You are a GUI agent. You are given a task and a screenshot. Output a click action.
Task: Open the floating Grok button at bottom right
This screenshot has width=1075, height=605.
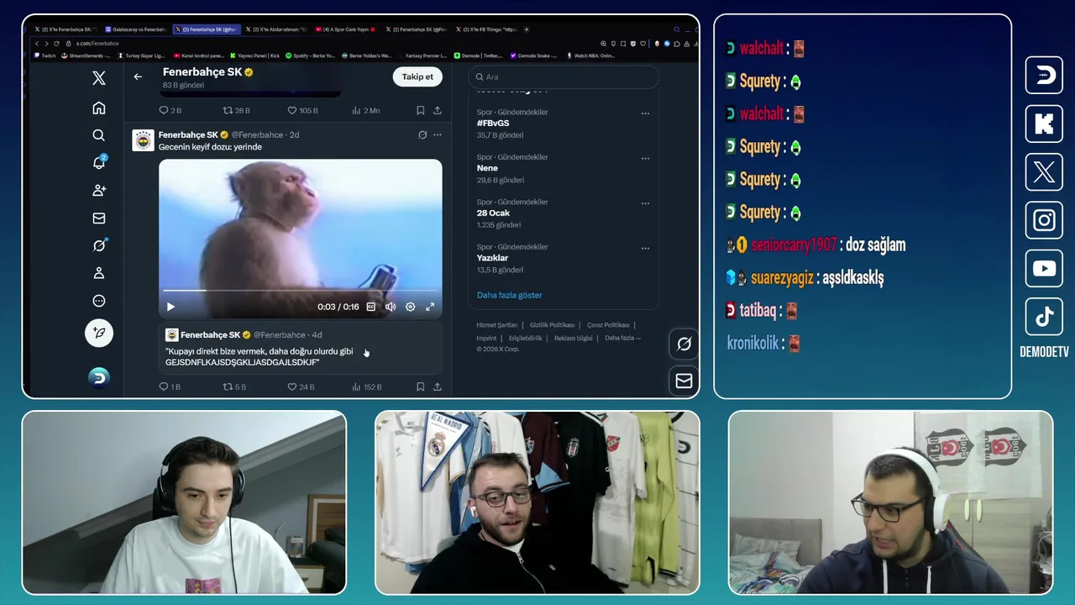click(684, 344)
